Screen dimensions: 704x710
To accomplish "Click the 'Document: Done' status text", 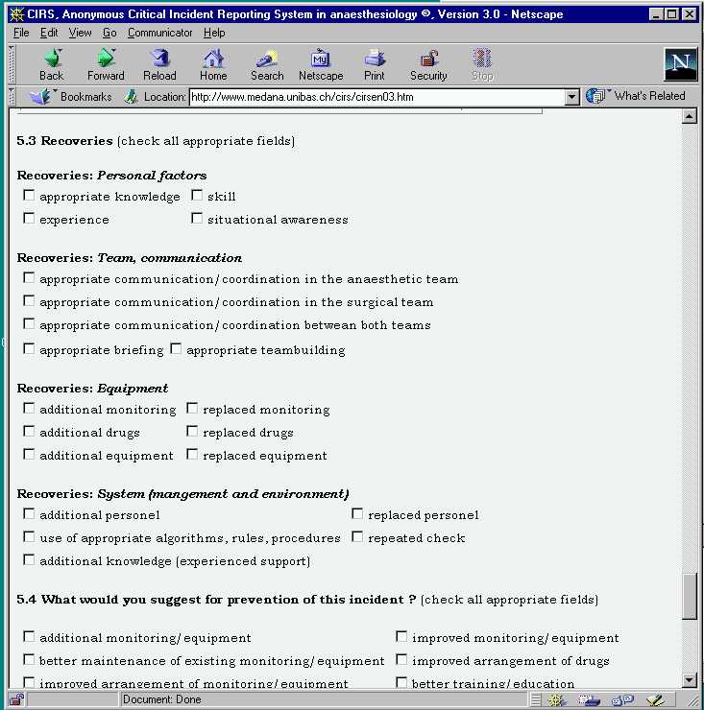I will (162, 699).
